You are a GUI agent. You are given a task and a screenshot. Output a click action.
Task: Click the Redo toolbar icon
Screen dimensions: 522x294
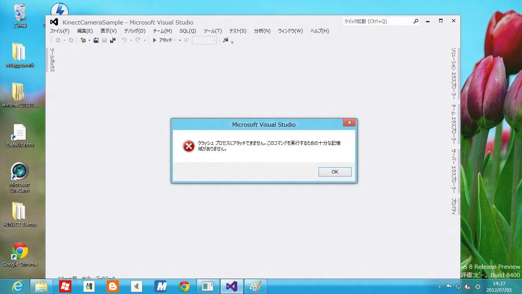click(138, 40)
